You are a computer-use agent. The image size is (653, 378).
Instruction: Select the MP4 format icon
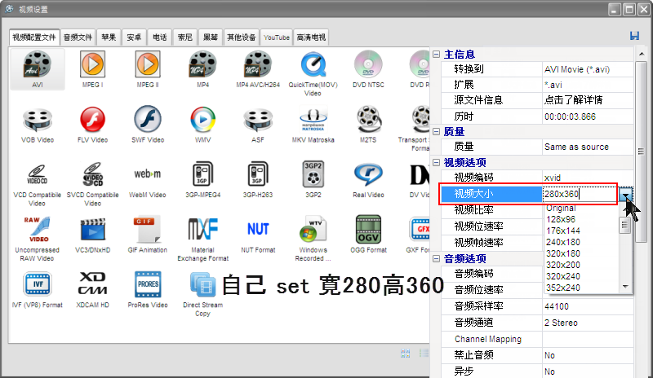[x=202, y=64]
